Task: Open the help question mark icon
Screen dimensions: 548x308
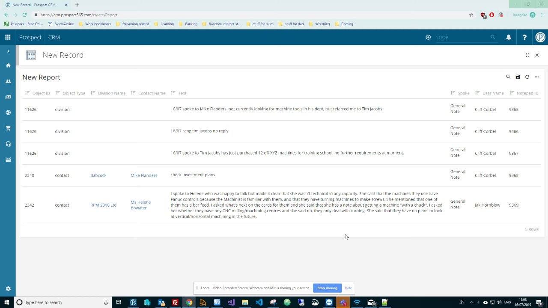Action: 524,37
